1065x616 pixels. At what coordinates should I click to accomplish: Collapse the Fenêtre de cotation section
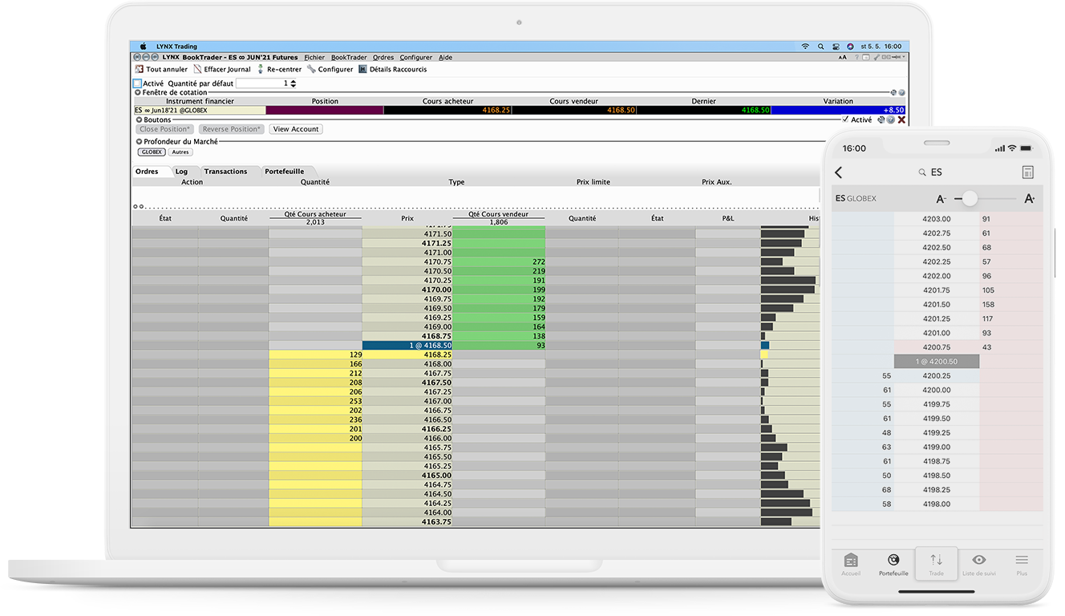pyautogui.click(x=138, y=93)
